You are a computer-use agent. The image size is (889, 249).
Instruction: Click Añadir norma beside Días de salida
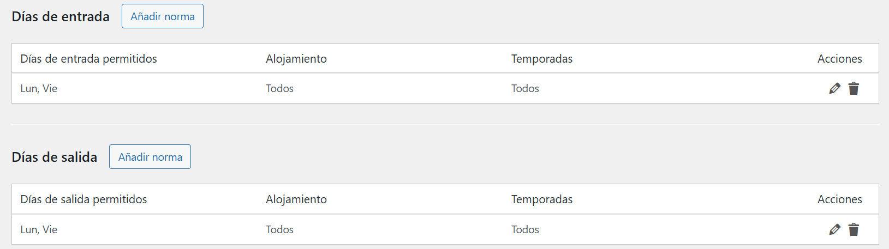(150, 157)
